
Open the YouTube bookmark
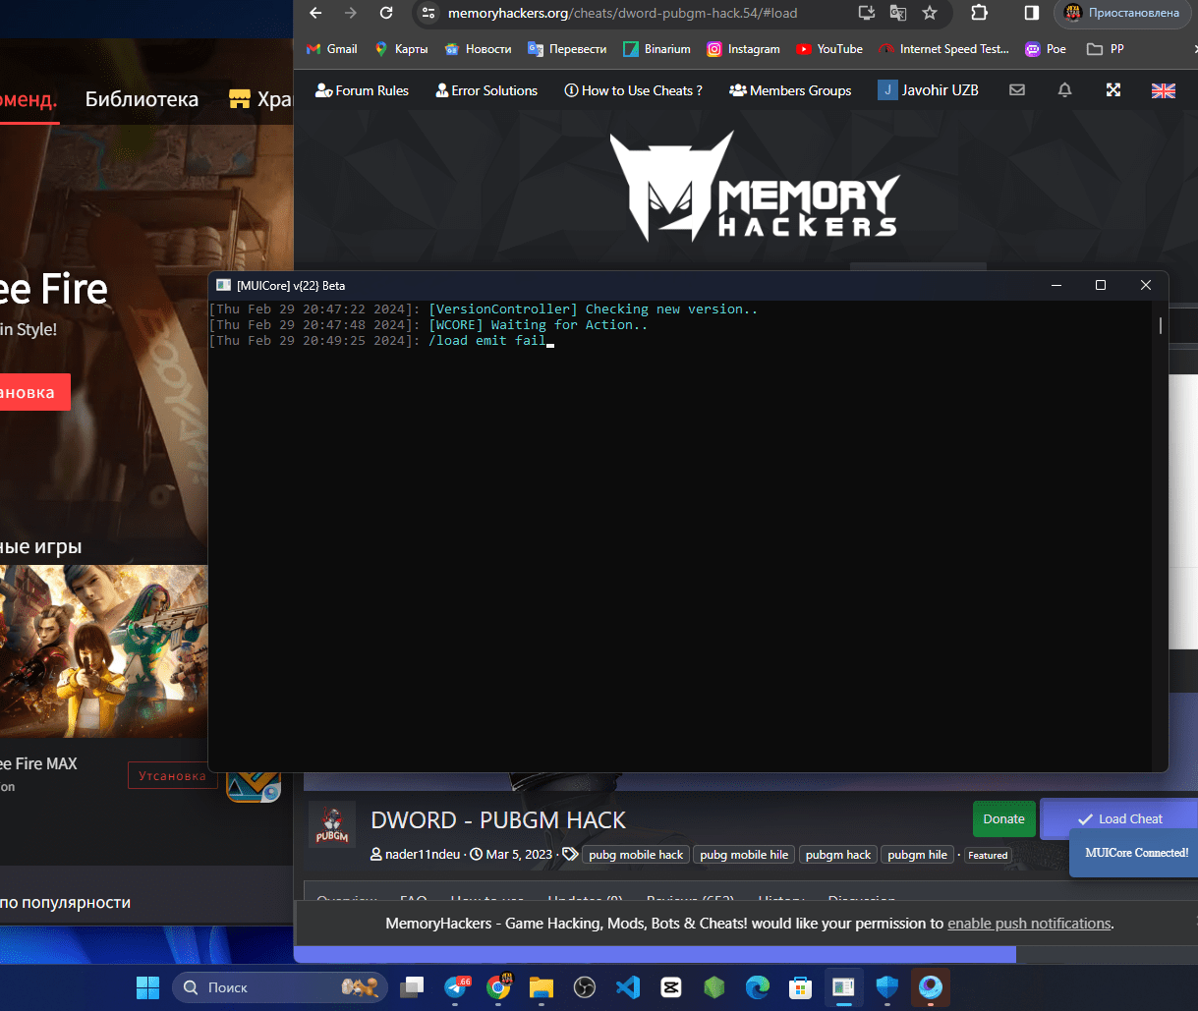(x=829, y=49)
